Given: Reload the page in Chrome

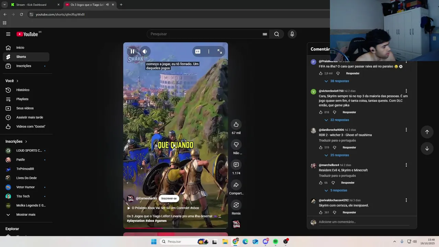Looking at the screenshot, I should click(21, 14).
